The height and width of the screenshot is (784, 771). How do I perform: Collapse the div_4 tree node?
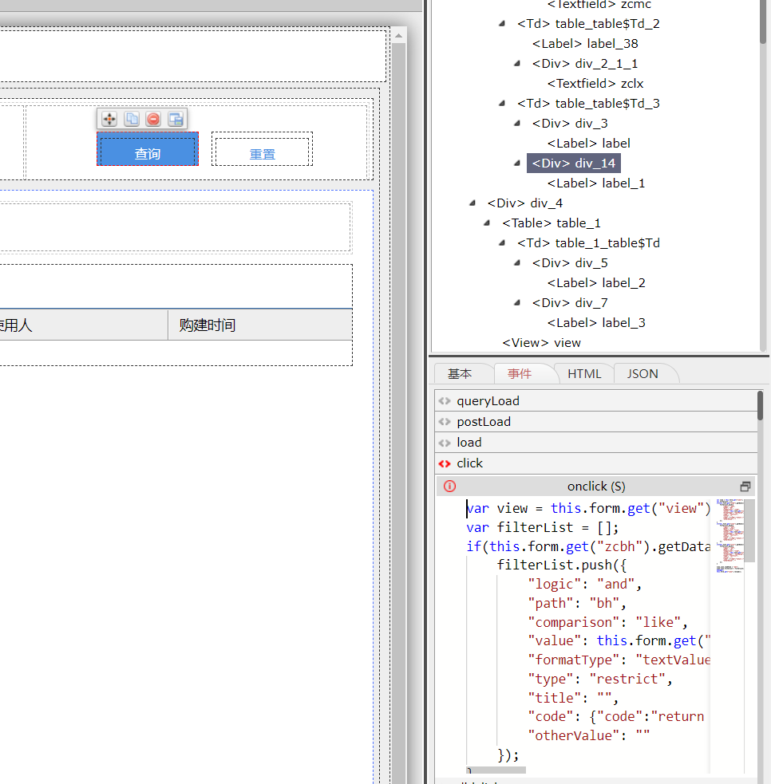472,203
